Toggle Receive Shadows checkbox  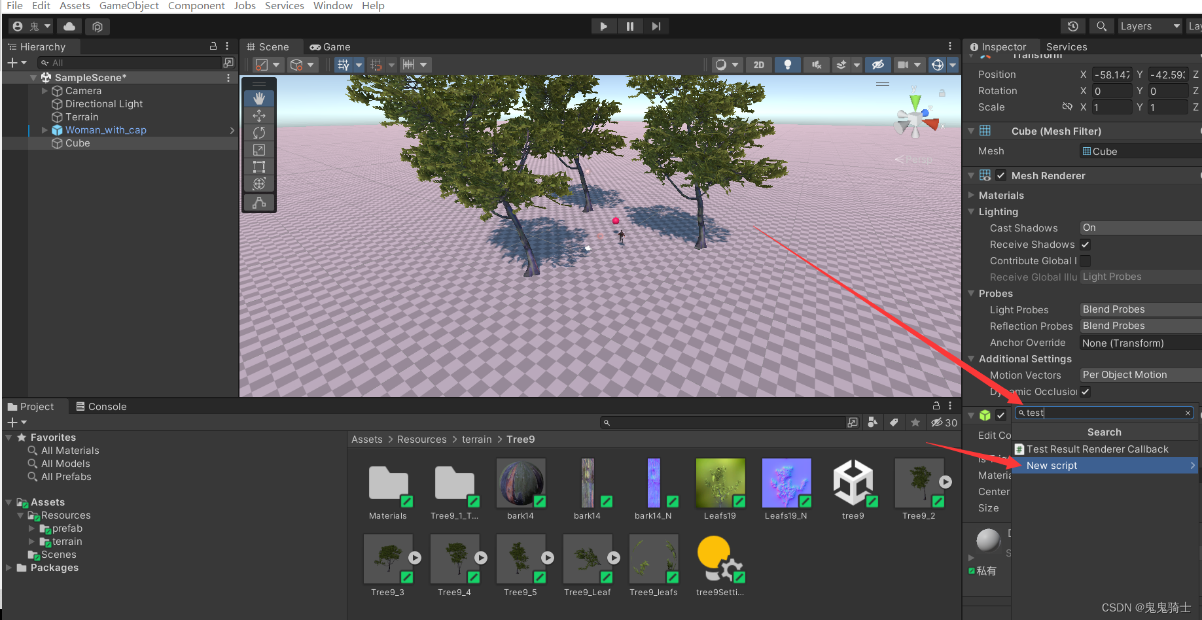[1086, 245]
